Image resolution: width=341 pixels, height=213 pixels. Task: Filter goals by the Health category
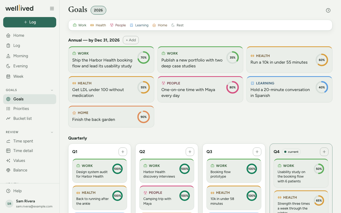98,25
